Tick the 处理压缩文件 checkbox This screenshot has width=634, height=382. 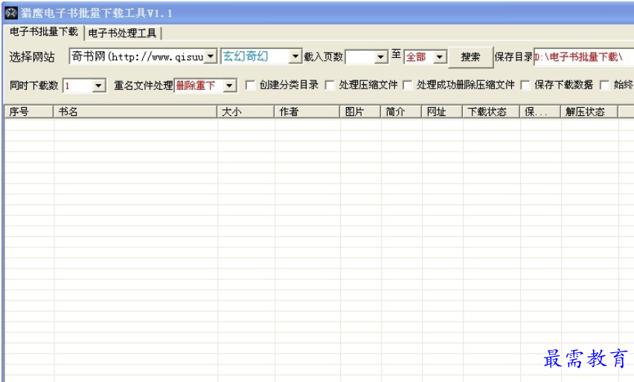click(330, 85)
